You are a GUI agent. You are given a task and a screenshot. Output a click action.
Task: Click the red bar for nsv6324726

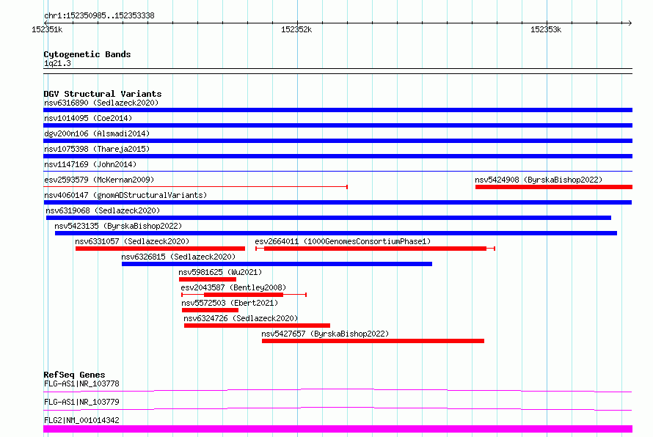pos(257,326)
